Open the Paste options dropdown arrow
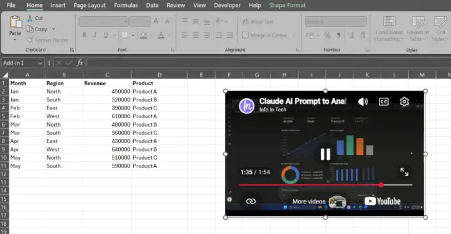Image resolution: width=451 pixels, height=234 pixels. click(15, 39)
